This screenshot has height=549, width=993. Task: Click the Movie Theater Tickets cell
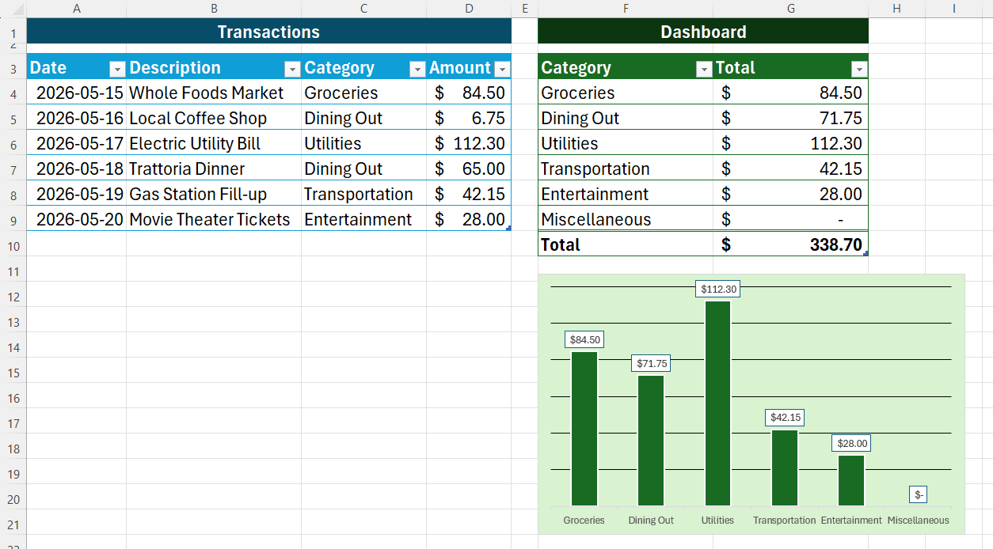coord(214,219)
